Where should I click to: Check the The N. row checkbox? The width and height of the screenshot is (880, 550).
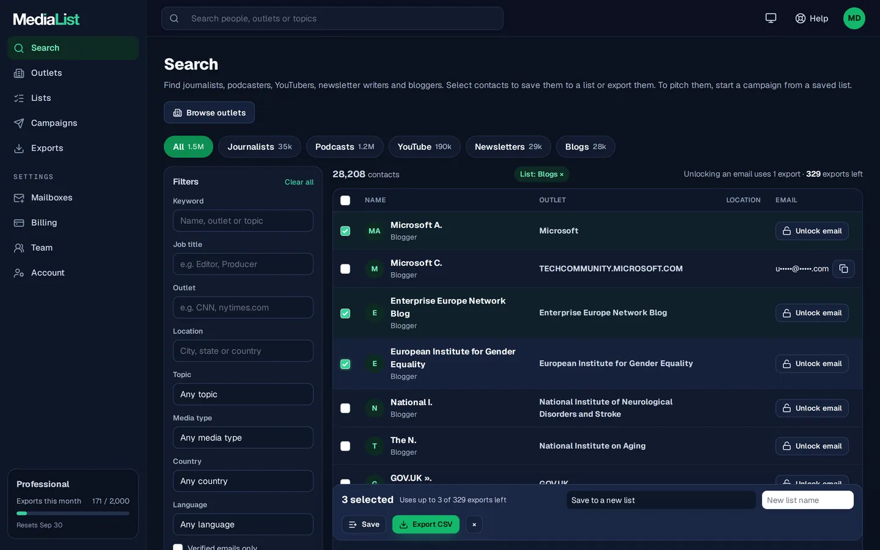(x=345, y=446)
